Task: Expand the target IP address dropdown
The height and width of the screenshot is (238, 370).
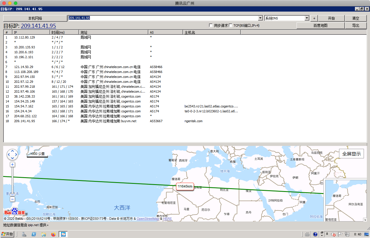Action: (260, 18)
